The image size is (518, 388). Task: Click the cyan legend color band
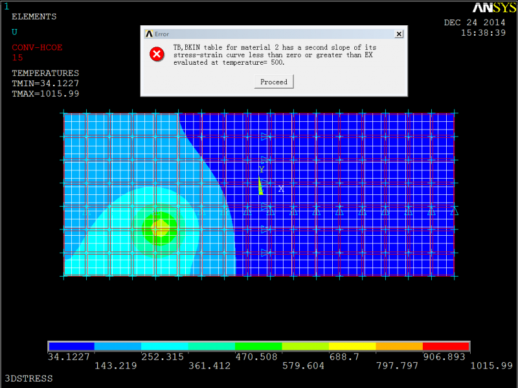click(x=164, y=347)
